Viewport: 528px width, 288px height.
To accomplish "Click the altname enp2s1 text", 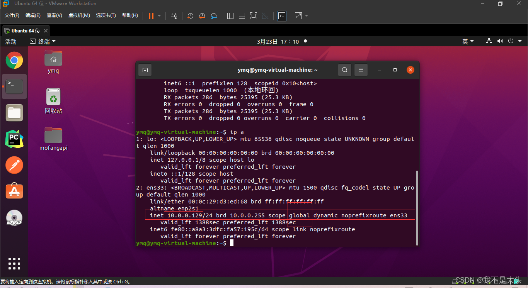I will [174, 208].
